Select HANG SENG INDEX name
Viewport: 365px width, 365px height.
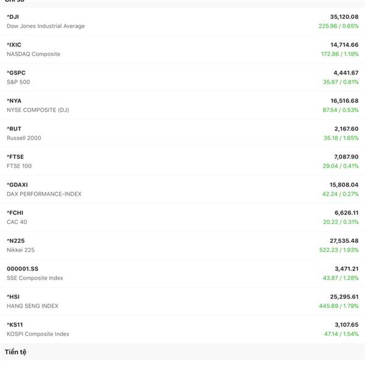(x=32, y=306)
